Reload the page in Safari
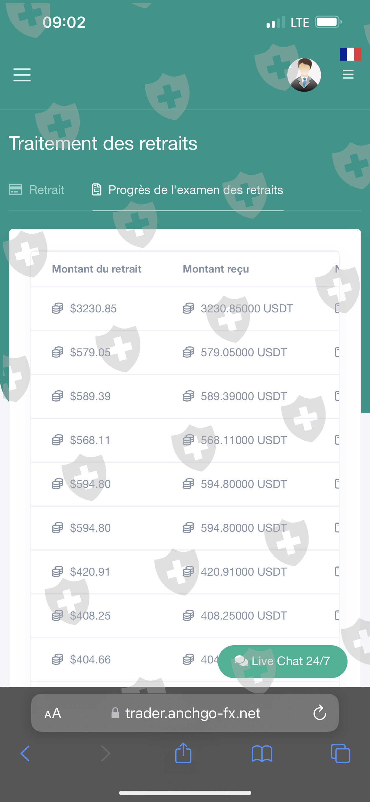Screen dimensions: 370x802 (x=320, y=713)
